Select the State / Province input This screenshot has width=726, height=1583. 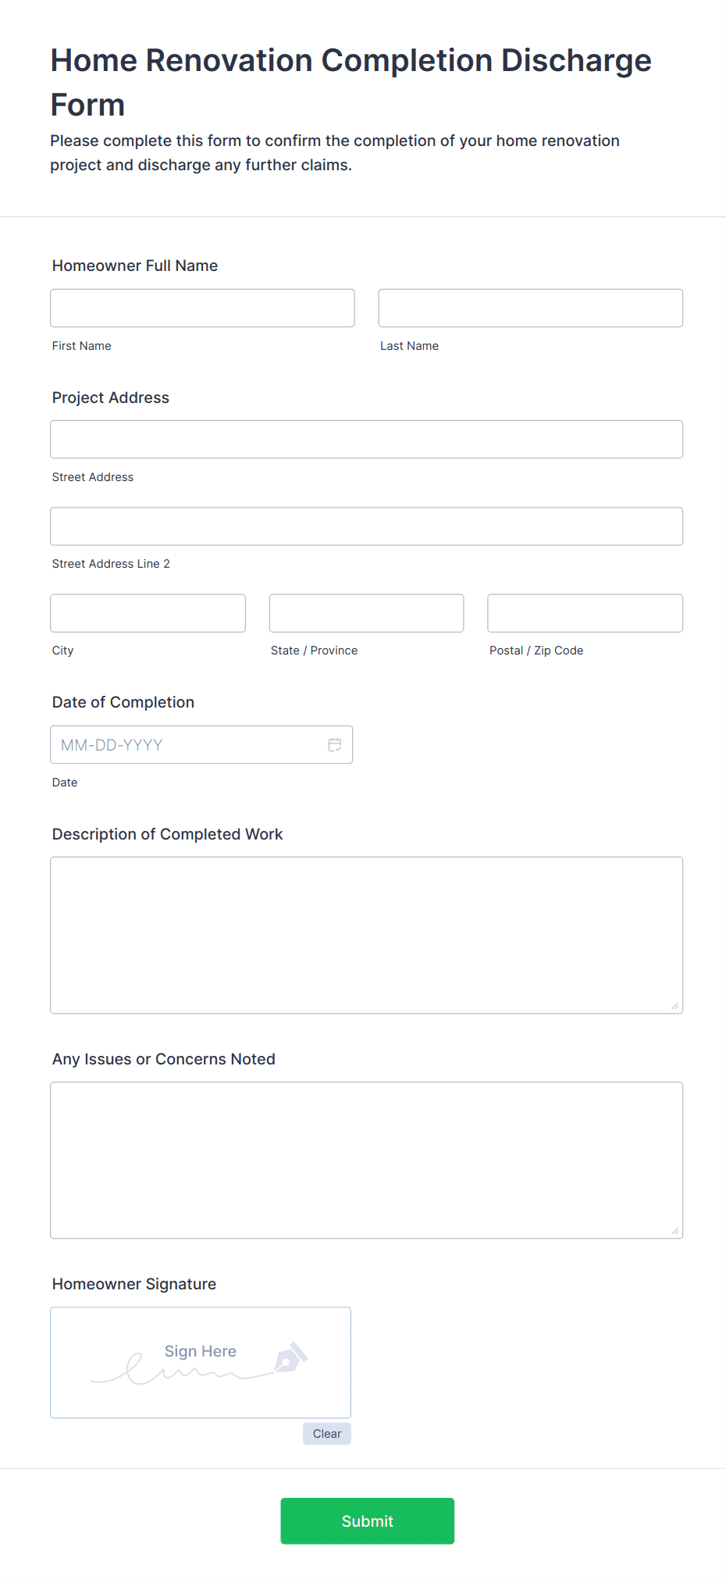(366, 613)
